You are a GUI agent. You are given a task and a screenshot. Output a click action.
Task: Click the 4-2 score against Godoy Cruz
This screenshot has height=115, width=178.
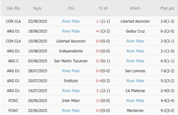tap(100, 31)
